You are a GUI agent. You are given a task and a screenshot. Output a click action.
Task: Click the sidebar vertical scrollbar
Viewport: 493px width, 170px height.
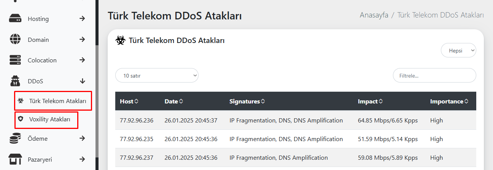[97, 106]
